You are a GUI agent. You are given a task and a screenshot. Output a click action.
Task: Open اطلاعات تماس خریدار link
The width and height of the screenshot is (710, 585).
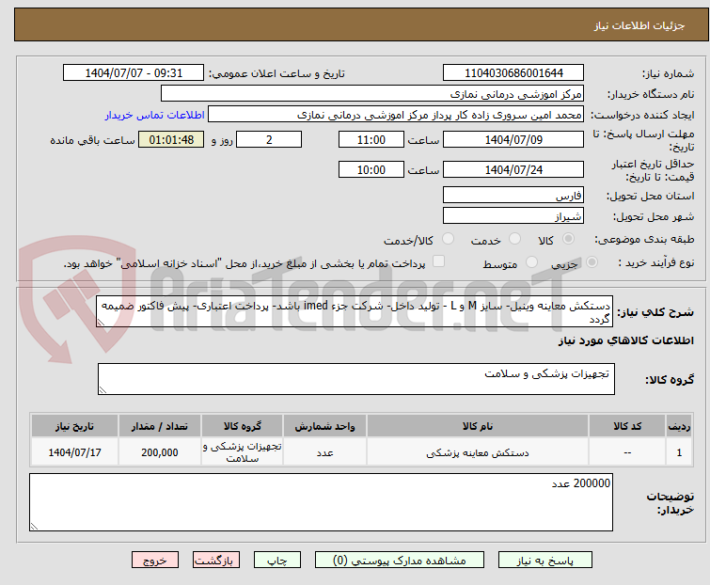155,115
